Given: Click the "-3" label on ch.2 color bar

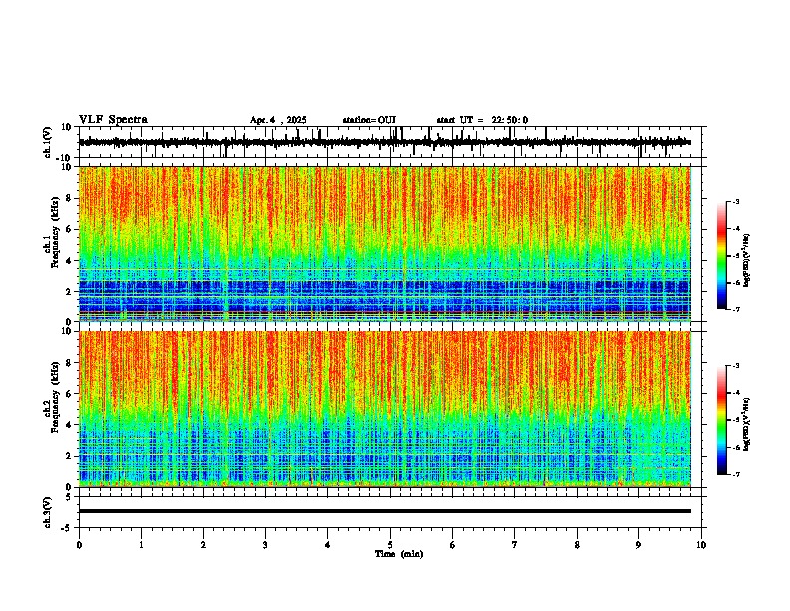Looking at the screenshot, I should coord(736,366).
